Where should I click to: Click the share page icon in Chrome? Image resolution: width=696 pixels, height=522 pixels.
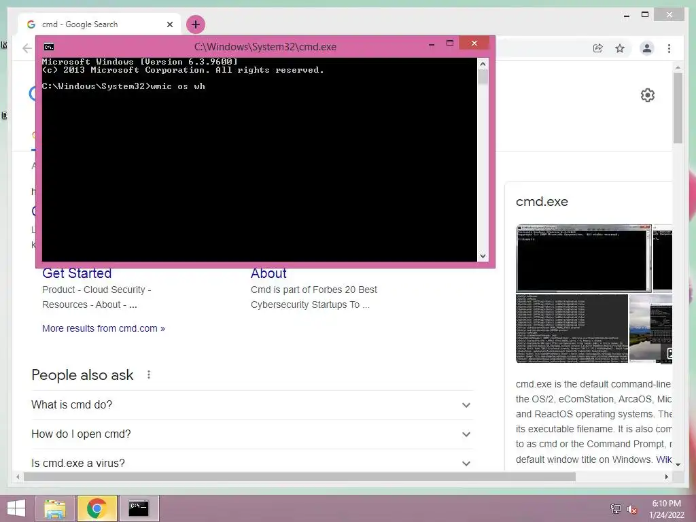598,48
